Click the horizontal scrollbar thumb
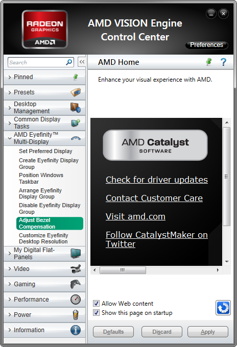The height and width of the screenshot is (347, 237). 123,270
